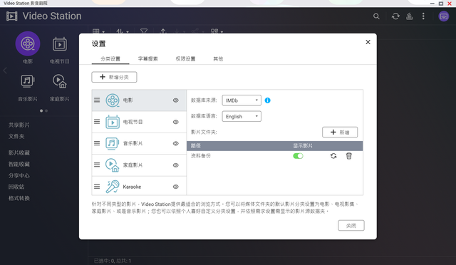Open the background tasks icon in the header
The width and height of the screenshot is (456, 265).
(410, 16)
